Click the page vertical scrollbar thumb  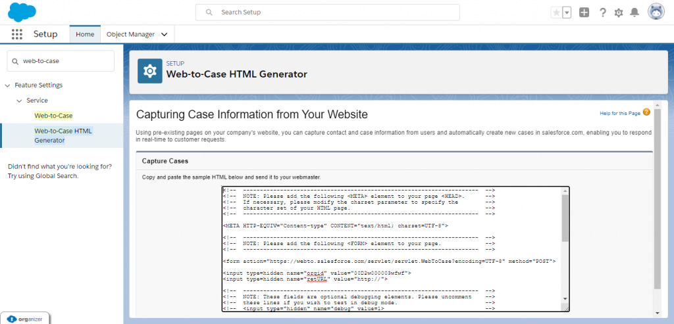[x=658, y=198]
